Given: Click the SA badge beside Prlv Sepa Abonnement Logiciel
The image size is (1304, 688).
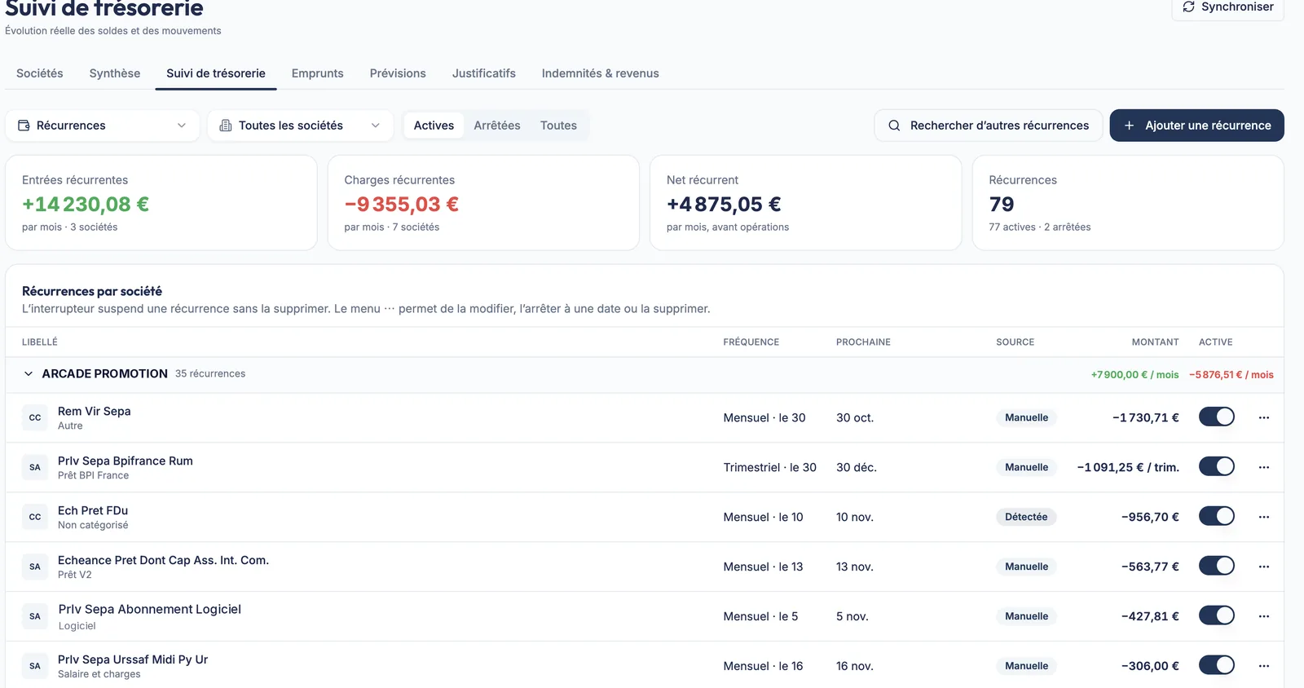Looking at the screenshot, I should coord(35,616).
